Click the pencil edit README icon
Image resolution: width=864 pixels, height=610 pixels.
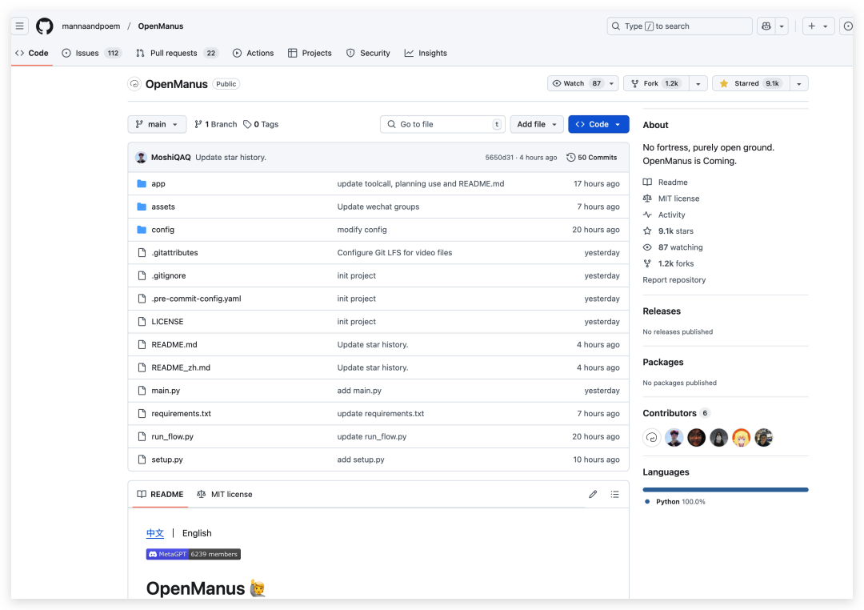coord(593,495)
